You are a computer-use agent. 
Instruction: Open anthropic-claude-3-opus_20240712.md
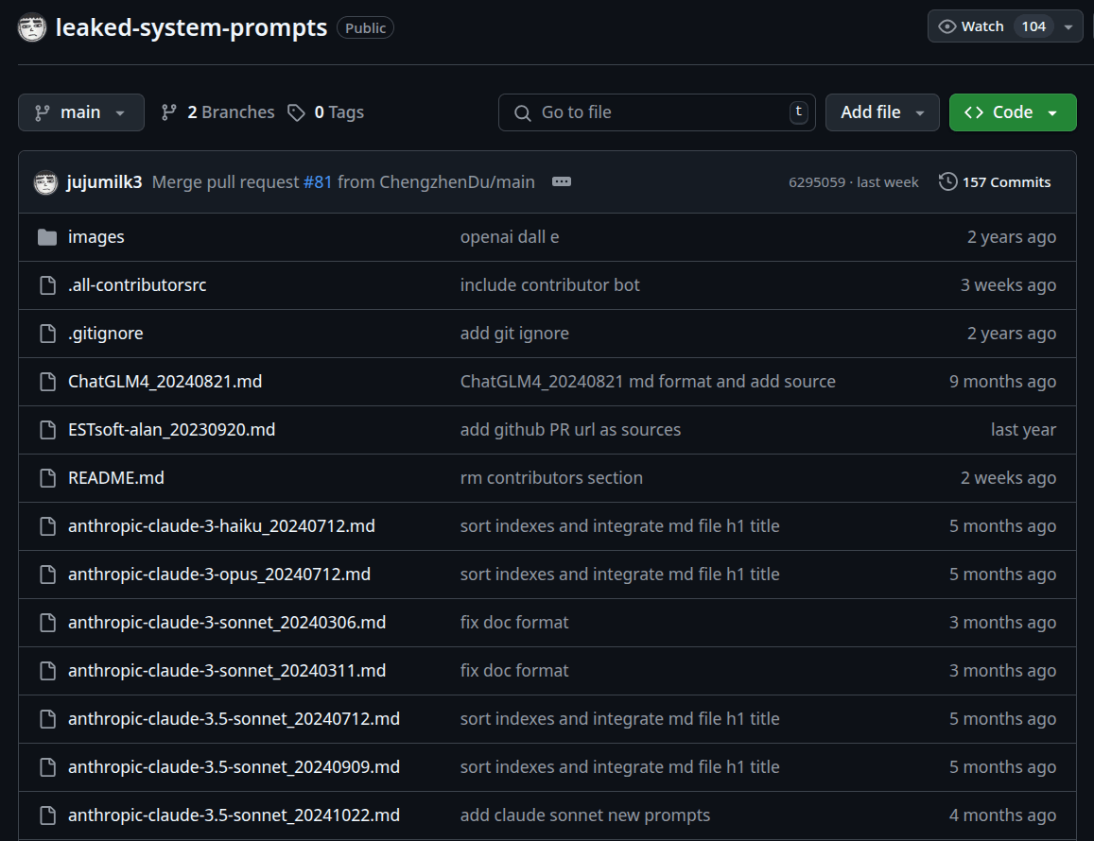(219, 574)
